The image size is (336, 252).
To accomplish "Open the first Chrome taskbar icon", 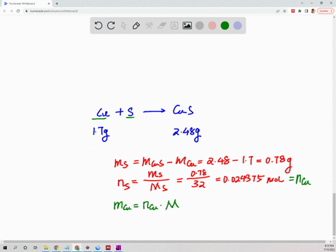I will tap(56, 248).
